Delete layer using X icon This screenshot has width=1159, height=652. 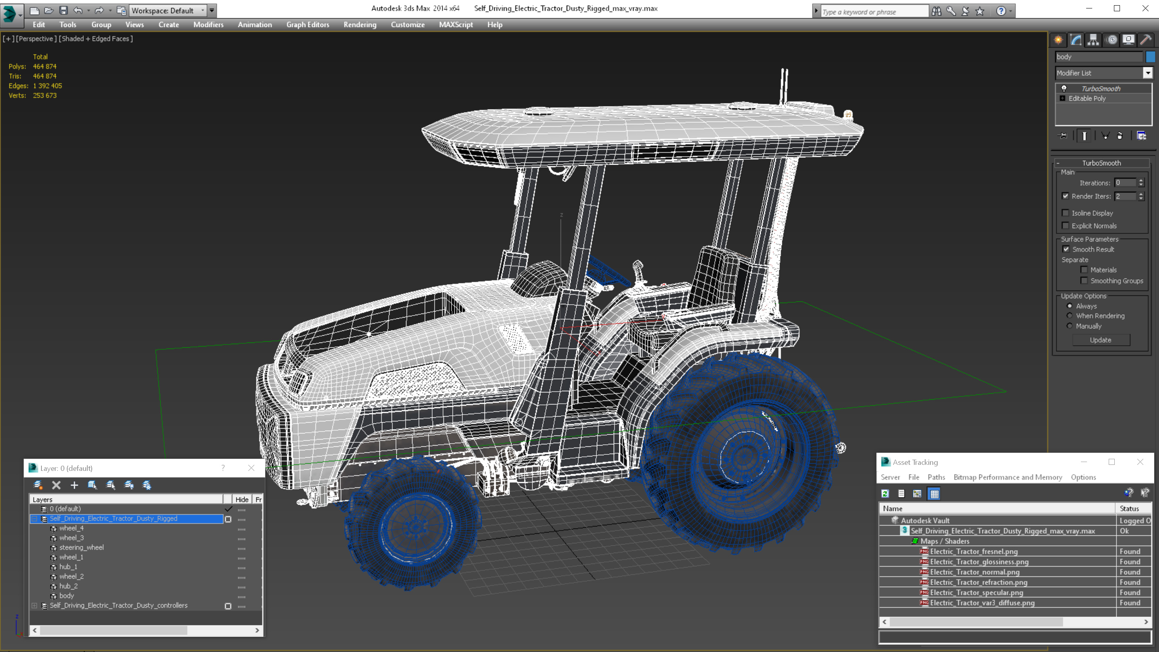(x=56, y=485)
